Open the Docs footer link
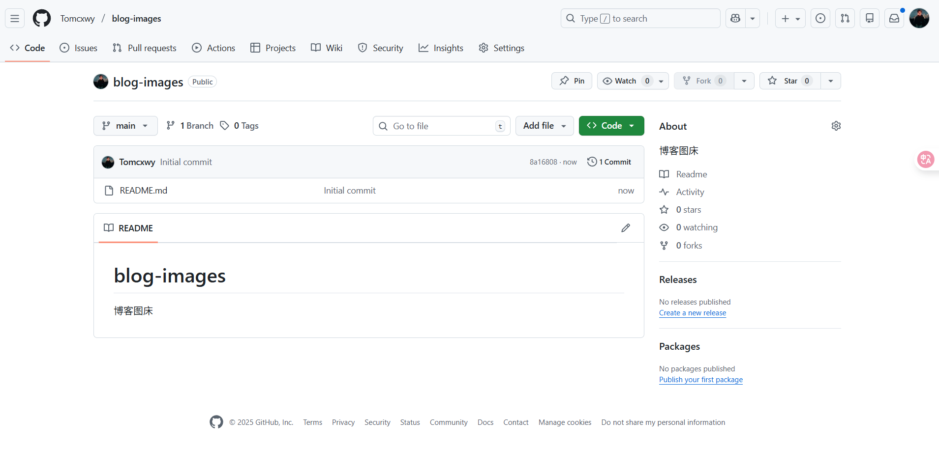The width and height of the screenshot is (939, 475). (485, 422)
